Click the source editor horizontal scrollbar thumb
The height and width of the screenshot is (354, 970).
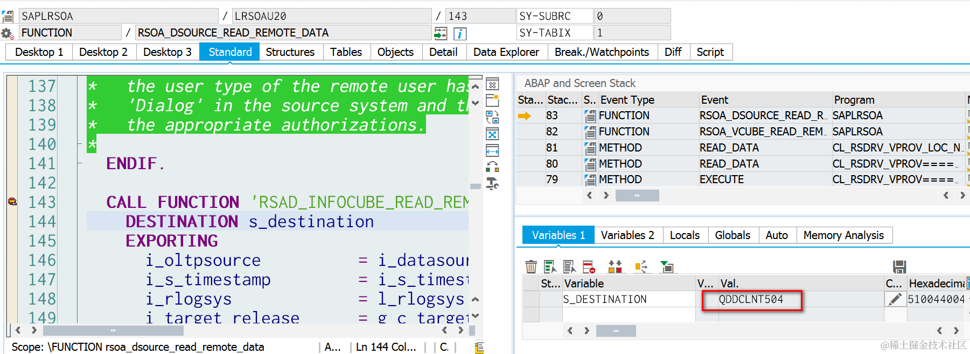[x=113, y=330]
